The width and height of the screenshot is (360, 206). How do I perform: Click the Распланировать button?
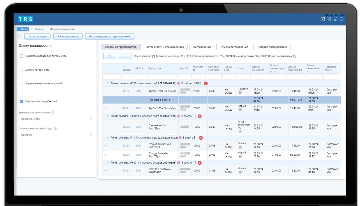click(68, 36)
